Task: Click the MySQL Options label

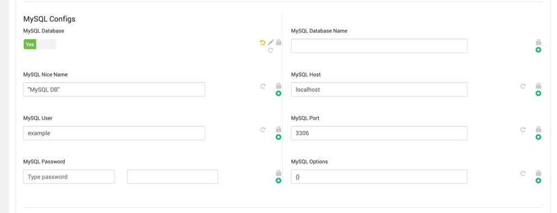Action: click(310, 161)
